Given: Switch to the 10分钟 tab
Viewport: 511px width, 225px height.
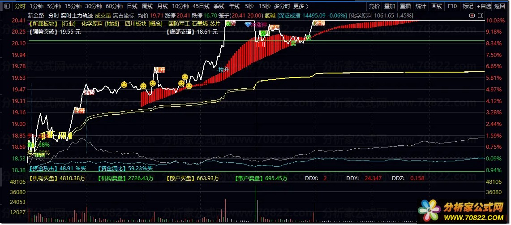Looking at the screenshot, I should point(180,6).
